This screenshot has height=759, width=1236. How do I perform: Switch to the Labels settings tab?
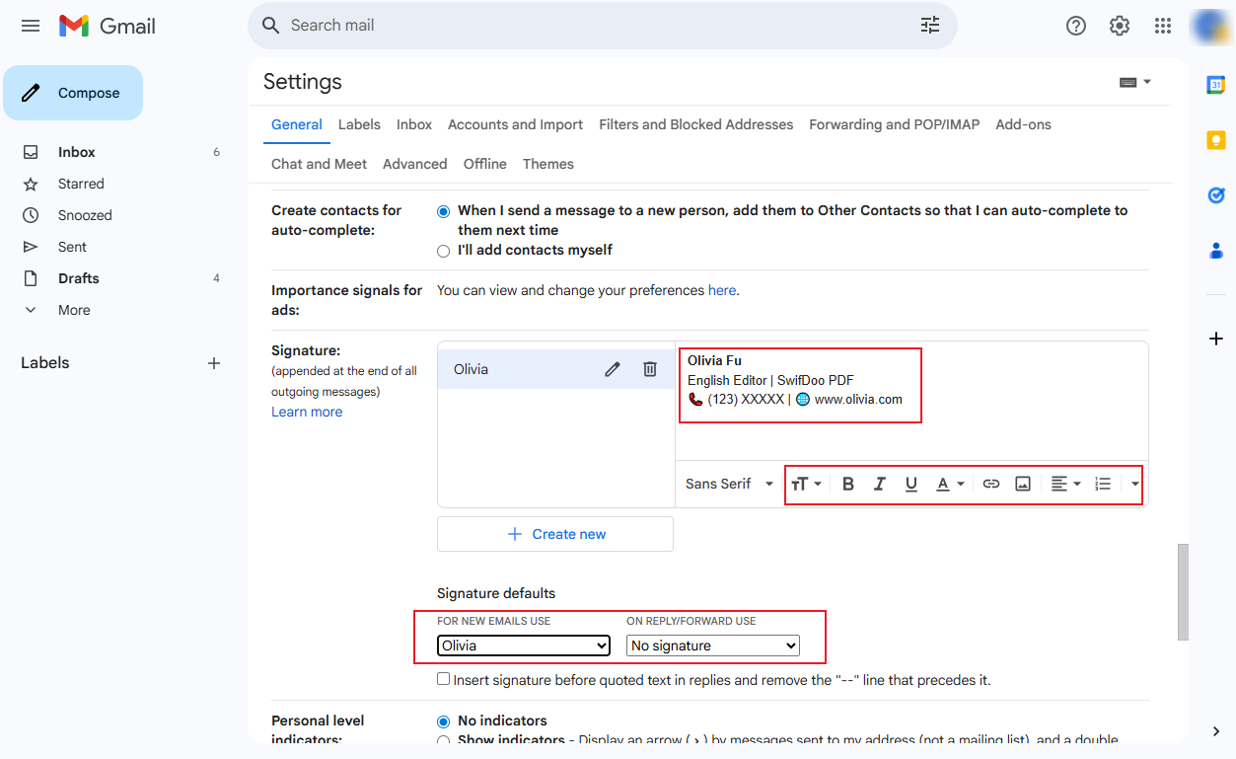tap(359, 124)
